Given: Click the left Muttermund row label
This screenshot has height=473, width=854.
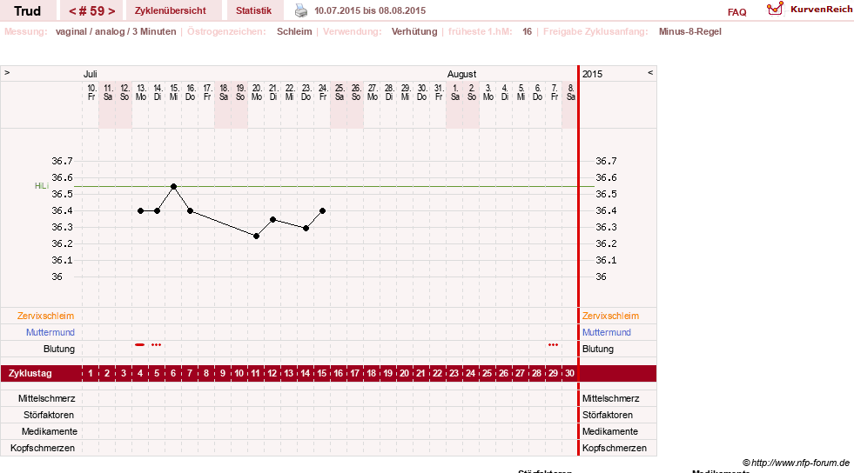Looking at the screenshot, I should (50, 332).
